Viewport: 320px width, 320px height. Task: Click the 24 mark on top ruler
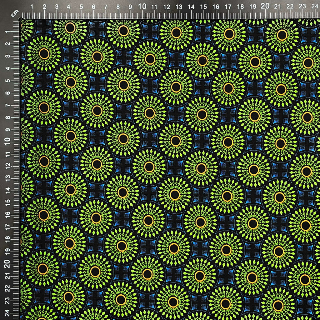point(314,6)
